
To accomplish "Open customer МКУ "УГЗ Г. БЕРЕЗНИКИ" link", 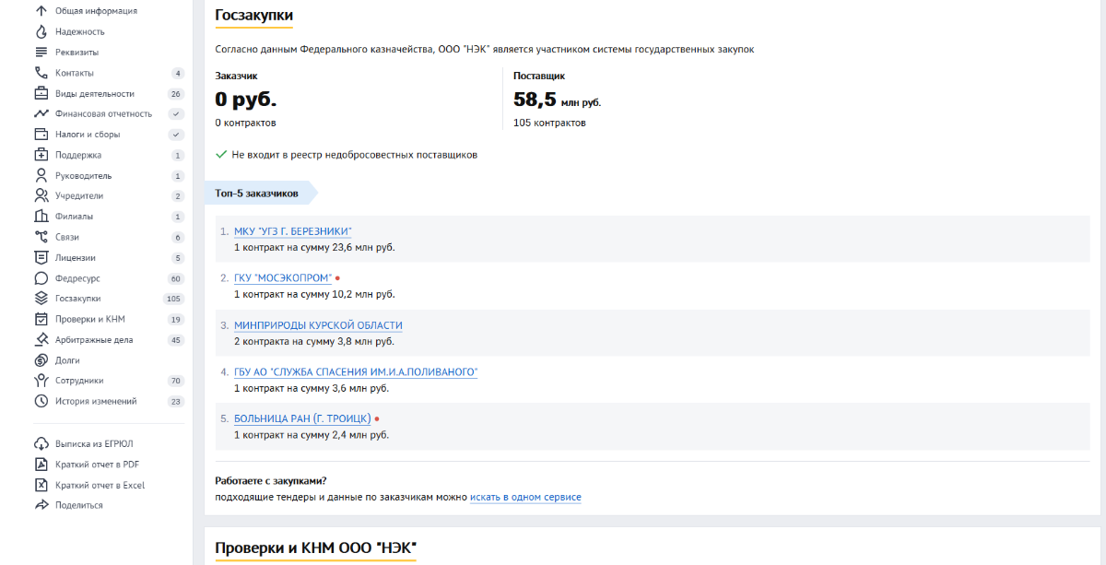I will pos(292,231).
